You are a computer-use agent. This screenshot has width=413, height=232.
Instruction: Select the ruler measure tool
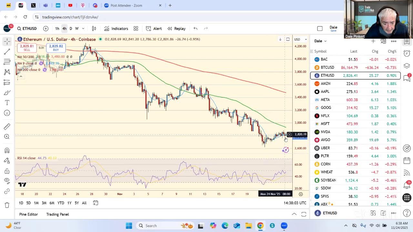tap(7, 127)
